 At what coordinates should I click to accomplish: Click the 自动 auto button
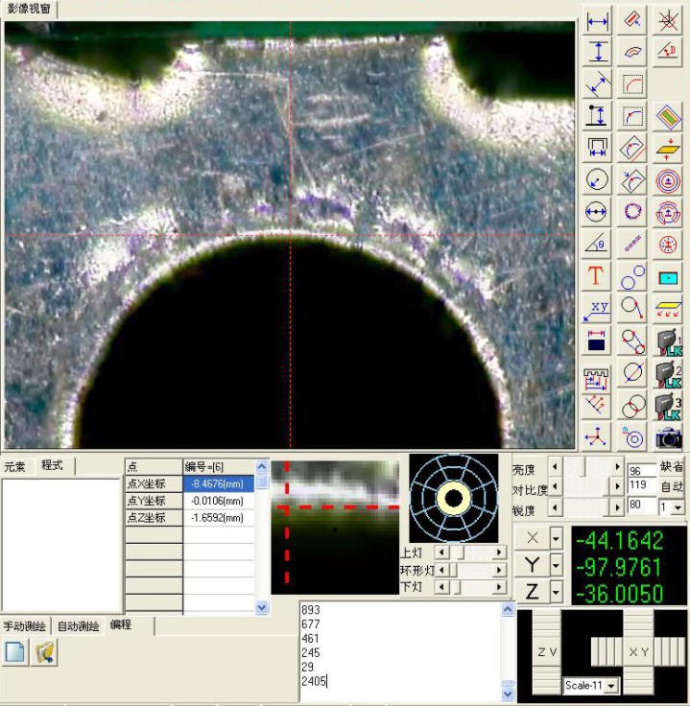pos(673,487)
